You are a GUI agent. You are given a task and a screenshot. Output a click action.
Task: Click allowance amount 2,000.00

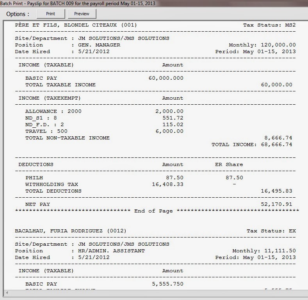169,111
